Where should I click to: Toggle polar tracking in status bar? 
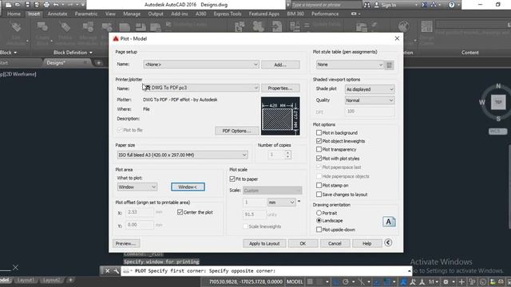346,281
